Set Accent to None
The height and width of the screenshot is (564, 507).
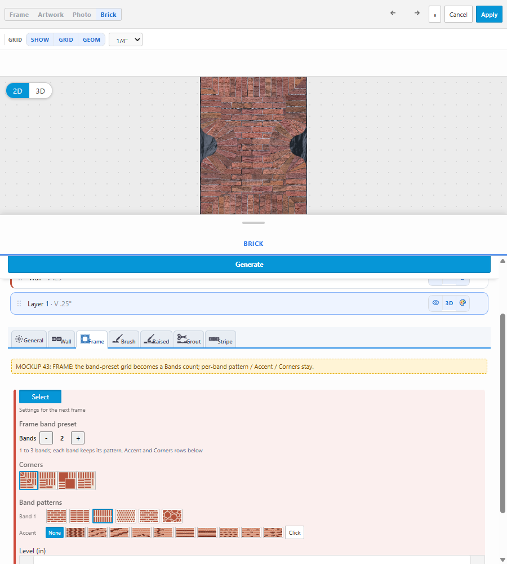point(55,533)
